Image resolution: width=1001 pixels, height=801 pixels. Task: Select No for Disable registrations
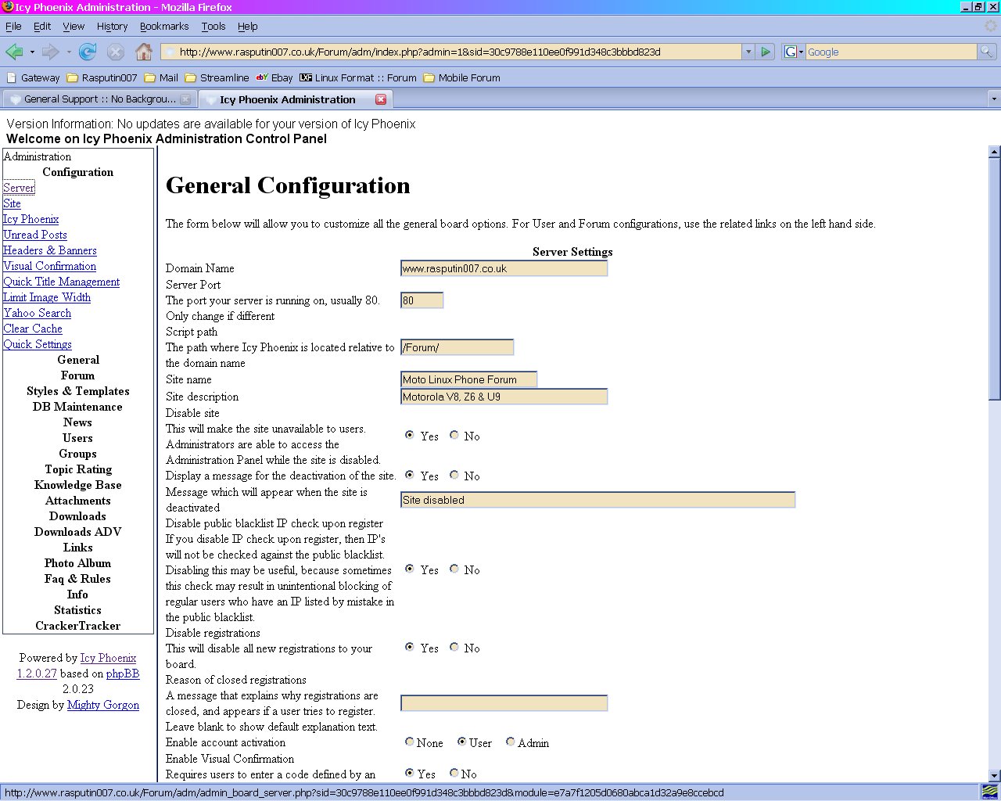pos(454,647)
